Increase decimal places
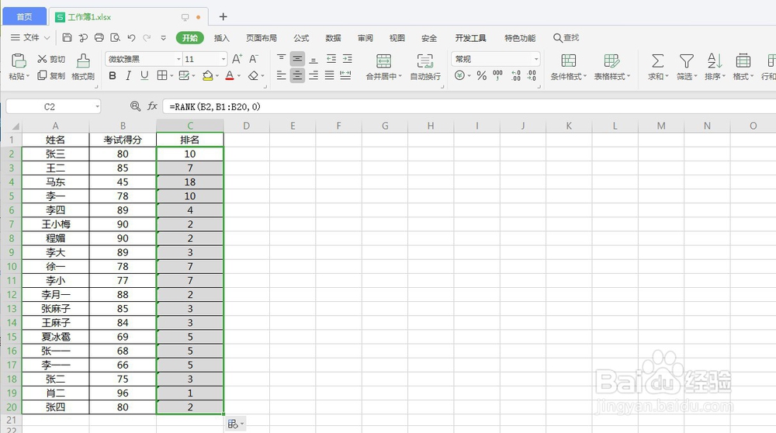The width and height of the screenshot is (776, 433). pyautogui.click(x=516, y=76)
